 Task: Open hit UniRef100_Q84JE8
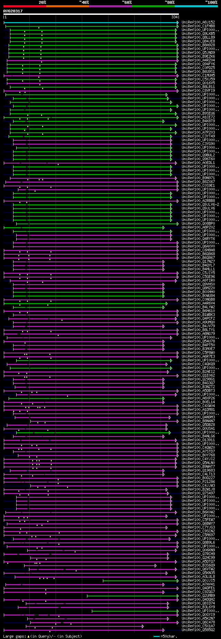click(x=198, y=41)
